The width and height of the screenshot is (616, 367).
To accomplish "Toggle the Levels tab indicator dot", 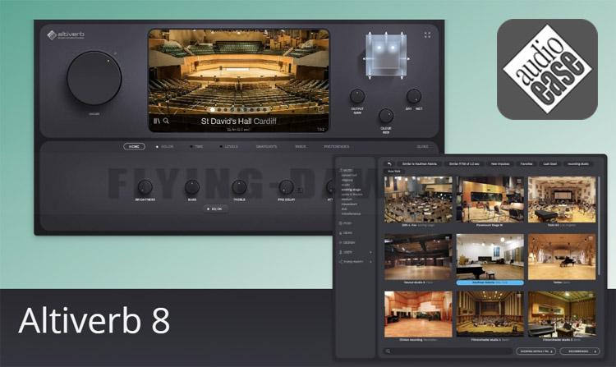I will click(221, 147).
